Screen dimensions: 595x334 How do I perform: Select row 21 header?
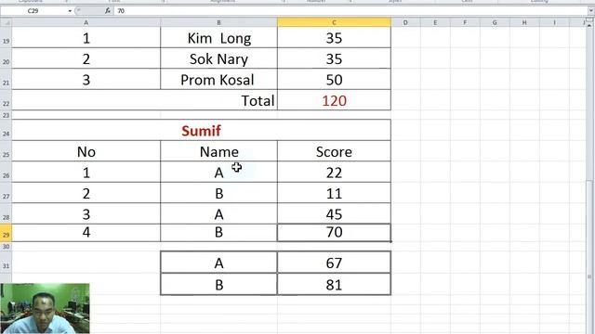pos(7,79)
